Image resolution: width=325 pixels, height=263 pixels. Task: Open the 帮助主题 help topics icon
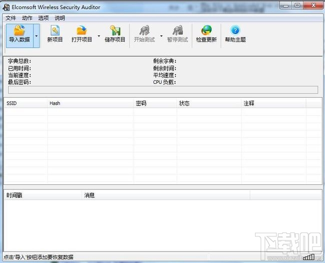[x=235, y=34]
